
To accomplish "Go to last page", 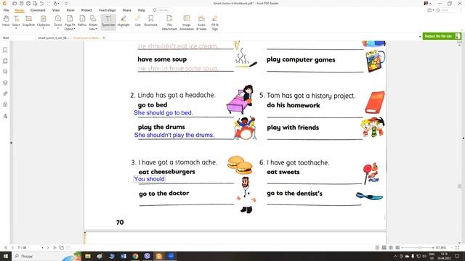I will pos(54,247).
